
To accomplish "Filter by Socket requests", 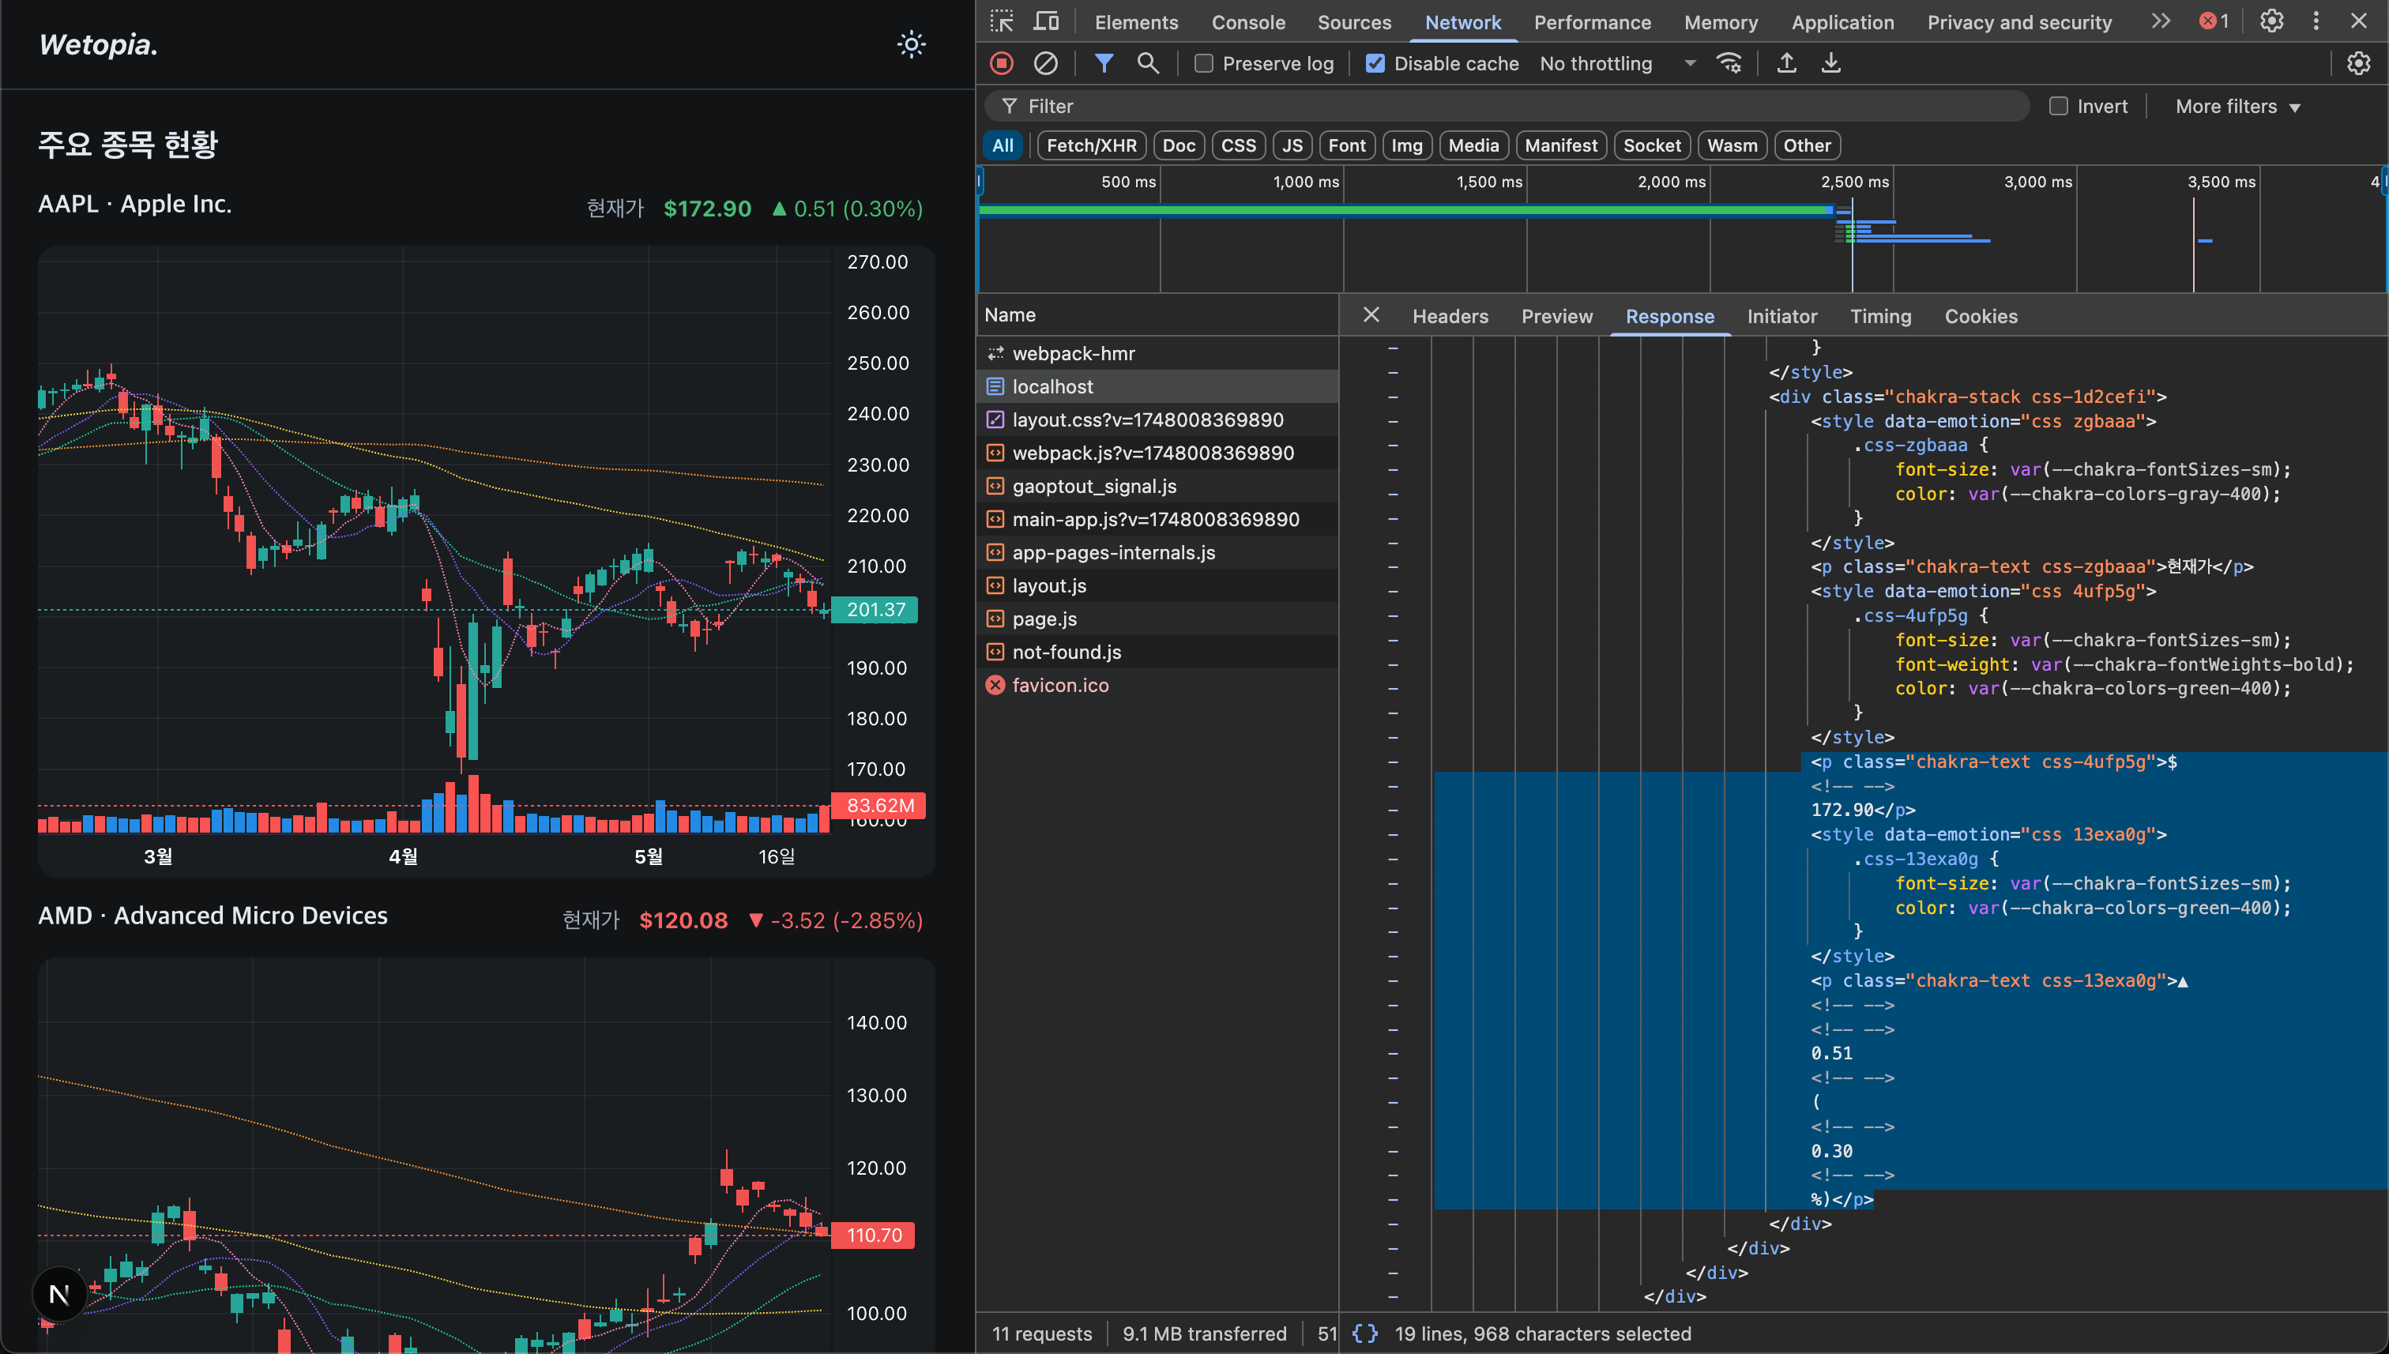I will [1653, 145].
